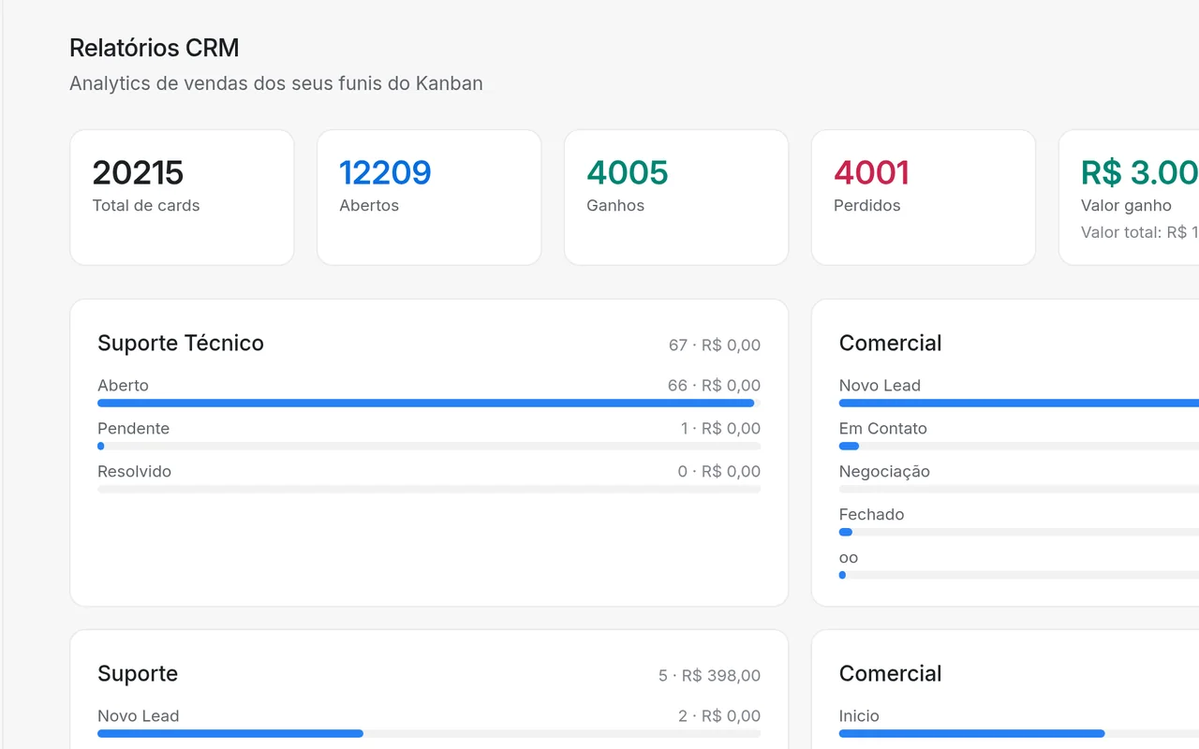1199x749 pixels.
Task: Click "Novo Lead" in the Suporte funnel
Action: pos(138,716)
